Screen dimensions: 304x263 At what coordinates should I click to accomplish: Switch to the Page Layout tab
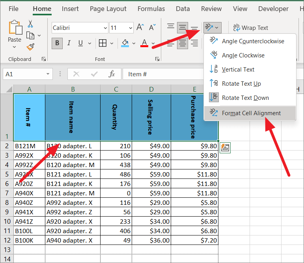click(108, 9)
